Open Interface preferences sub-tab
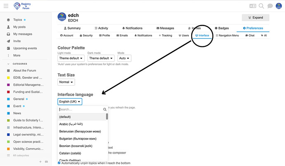 202,35
